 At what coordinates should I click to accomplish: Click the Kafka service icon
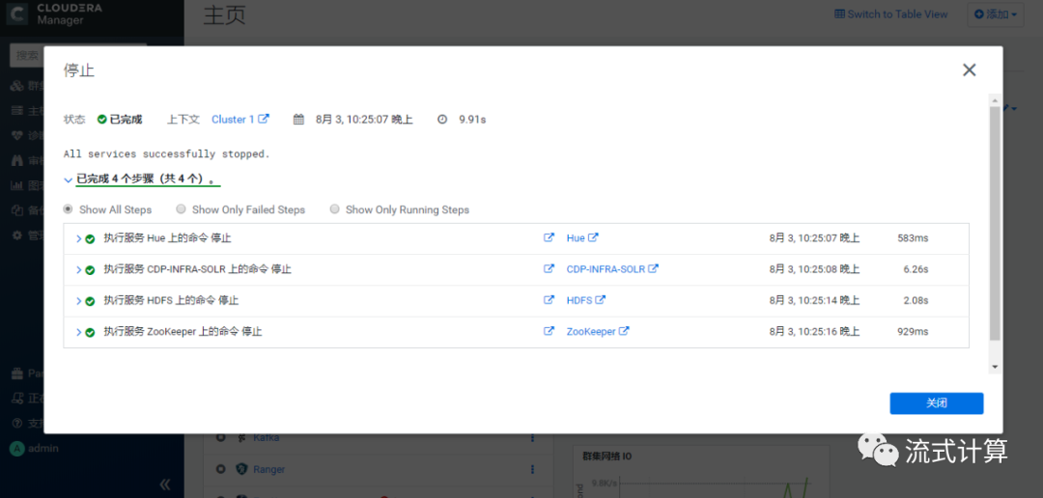242,437
